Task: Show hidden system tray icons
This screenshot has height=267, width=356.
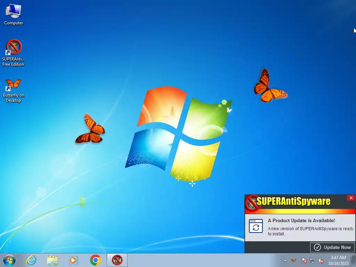Action: click(285, 260)
